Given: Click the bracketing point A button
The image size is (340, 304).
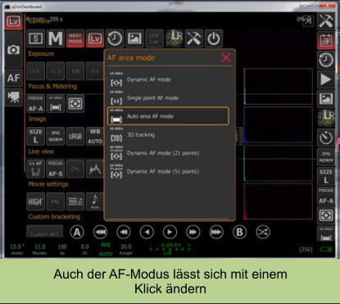Looking at the screenshot, I should tap(77, 232).
